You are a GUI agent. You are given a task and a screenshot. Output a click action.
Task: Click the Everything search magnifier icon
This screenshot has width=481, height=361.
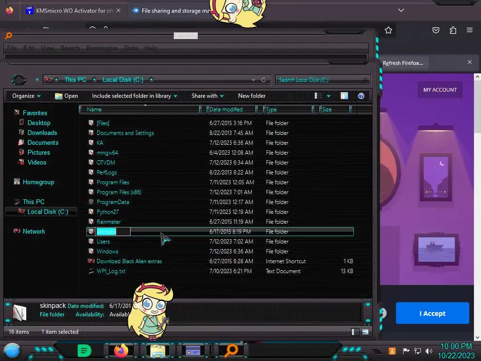coord(8,35)
